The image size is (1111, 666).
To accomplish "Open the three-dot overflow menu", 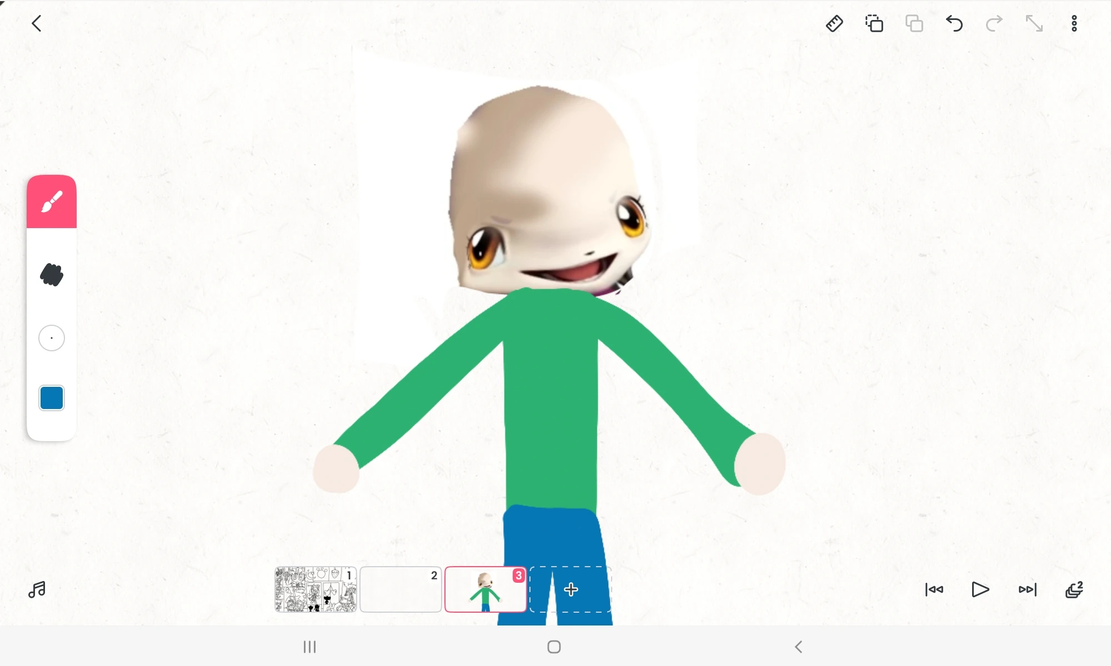I will coord(1074,24).
